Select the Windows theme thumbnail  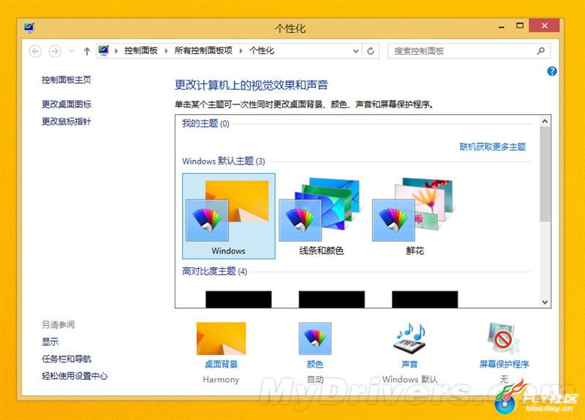229,215
